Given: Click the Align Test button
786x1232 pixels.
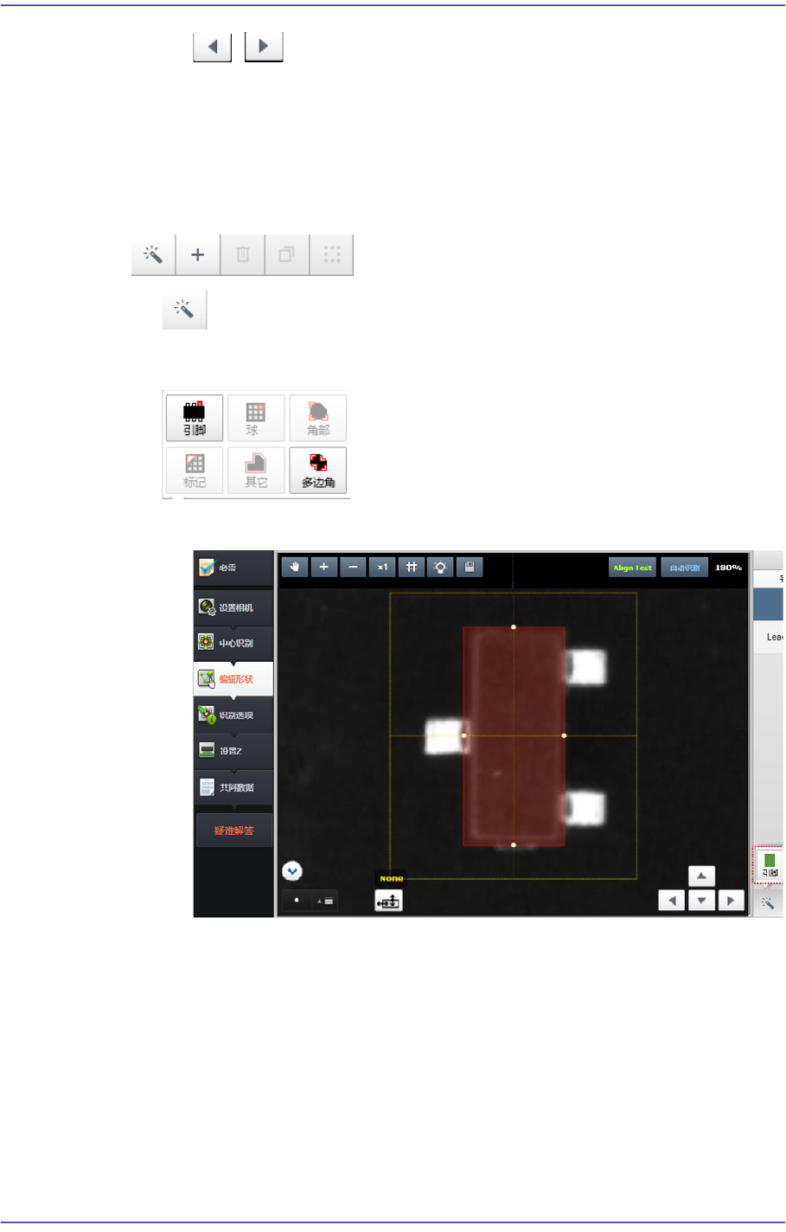Looking at the screenshot, I should click(x=633, y=568).
